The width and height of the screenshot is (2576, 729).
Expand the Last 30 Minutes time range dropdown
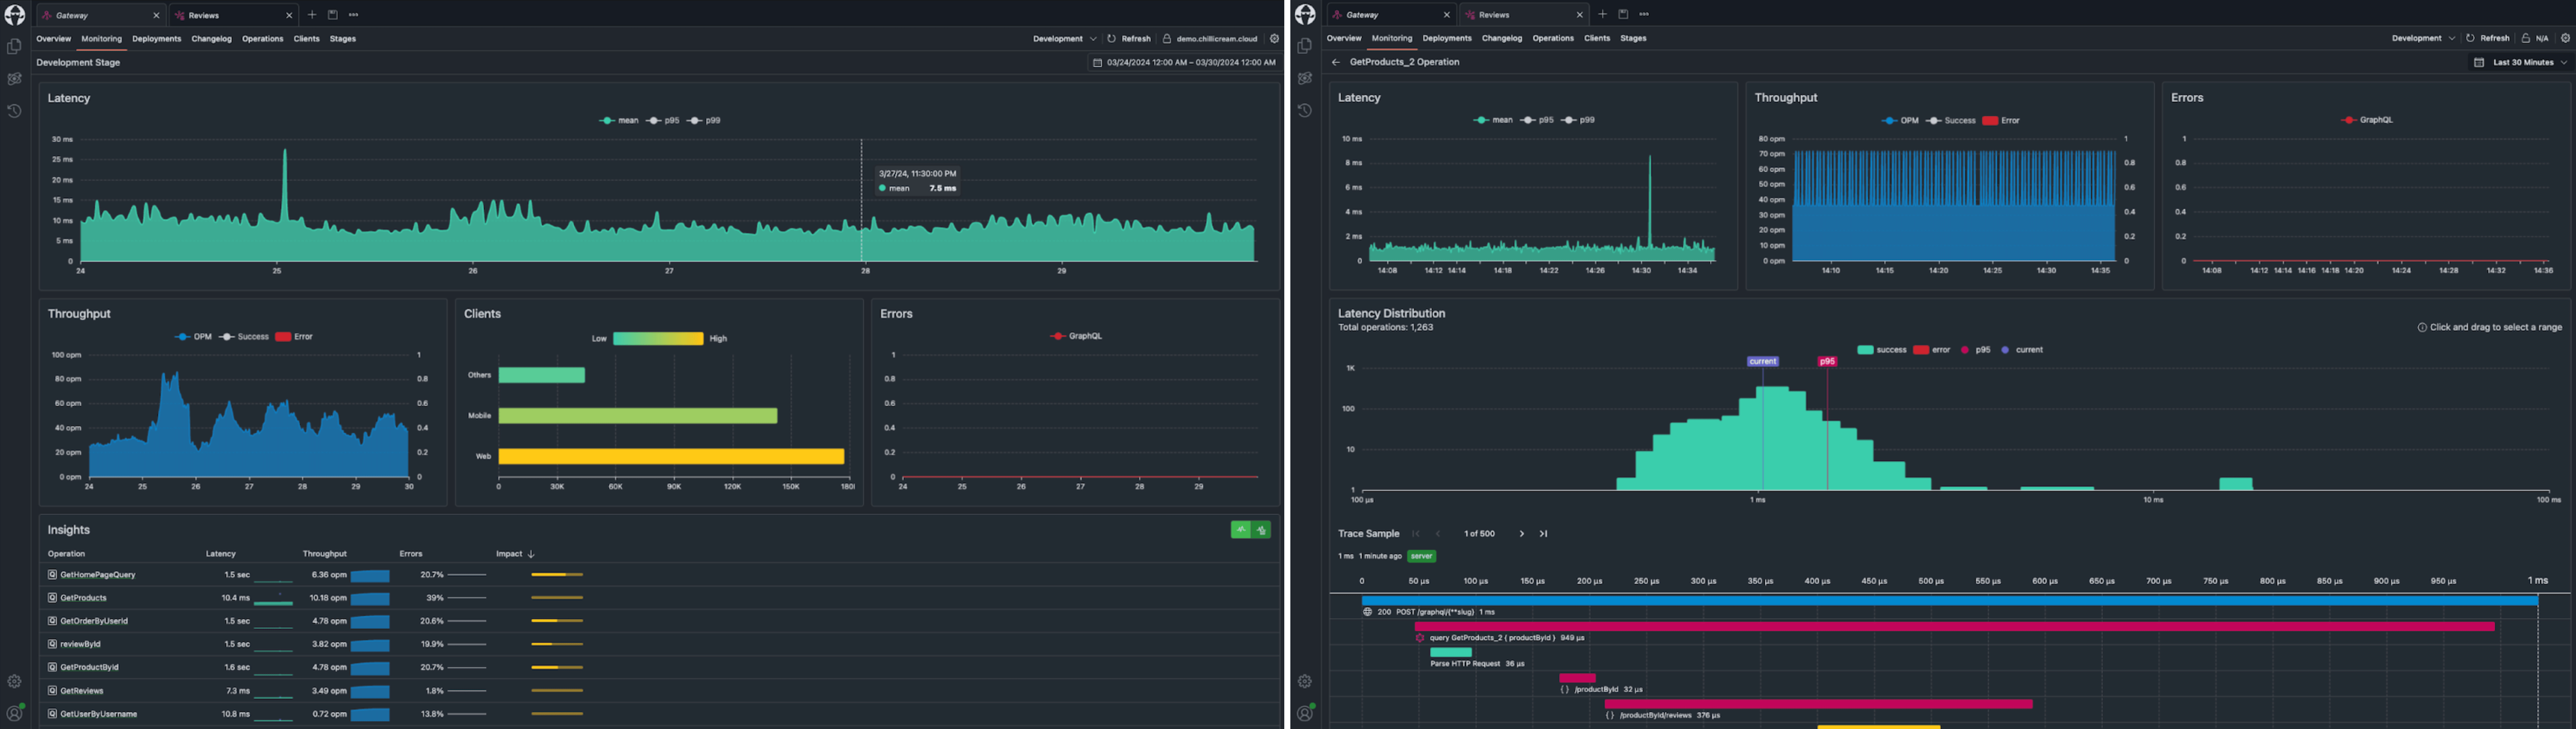(2521, 62)
